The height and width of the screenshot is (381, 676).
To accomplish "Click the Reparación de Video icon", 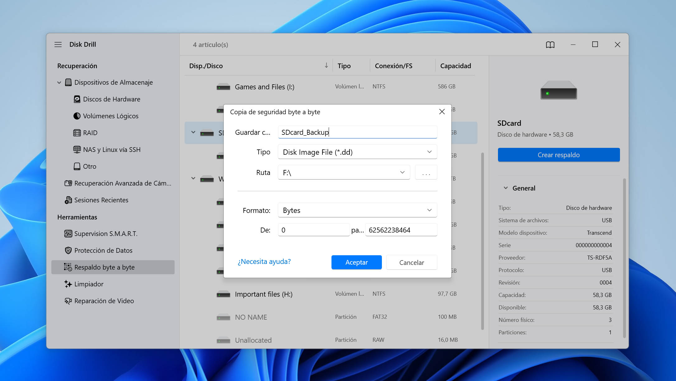I will point(68,301).
